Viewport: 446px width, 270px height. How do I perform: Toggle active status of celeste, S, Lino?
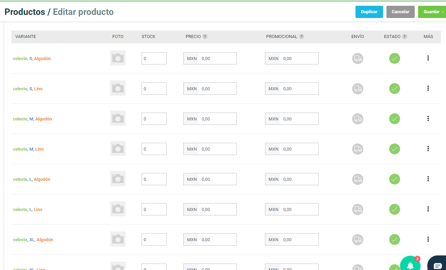coord(395,89)
